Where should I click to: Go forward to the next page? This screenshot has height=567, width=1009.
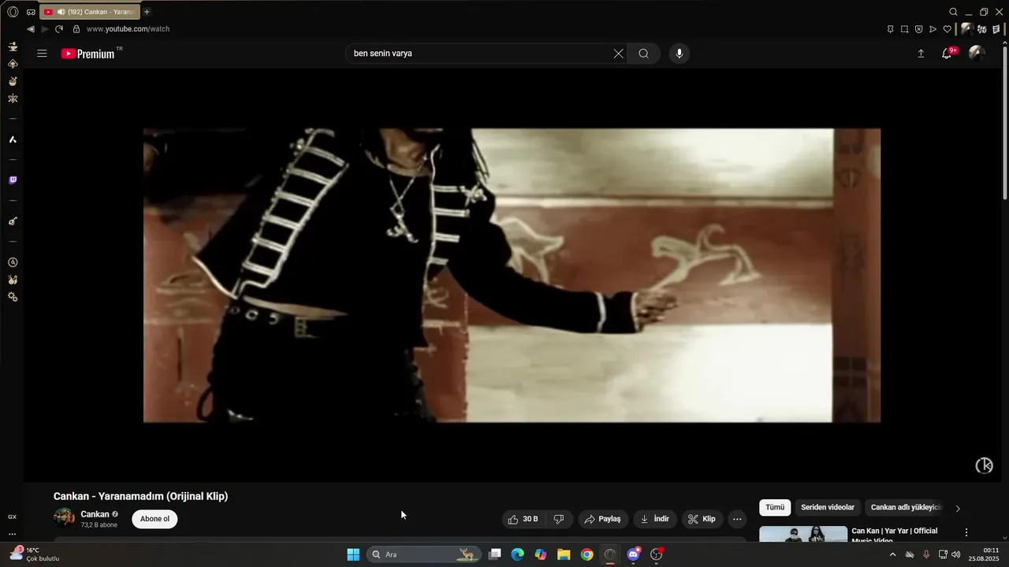coord(44,29)
